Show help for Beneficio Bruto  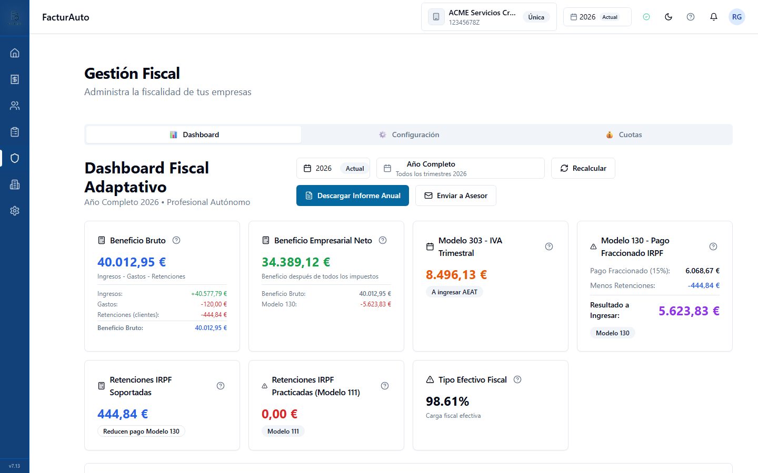(176, 240)
